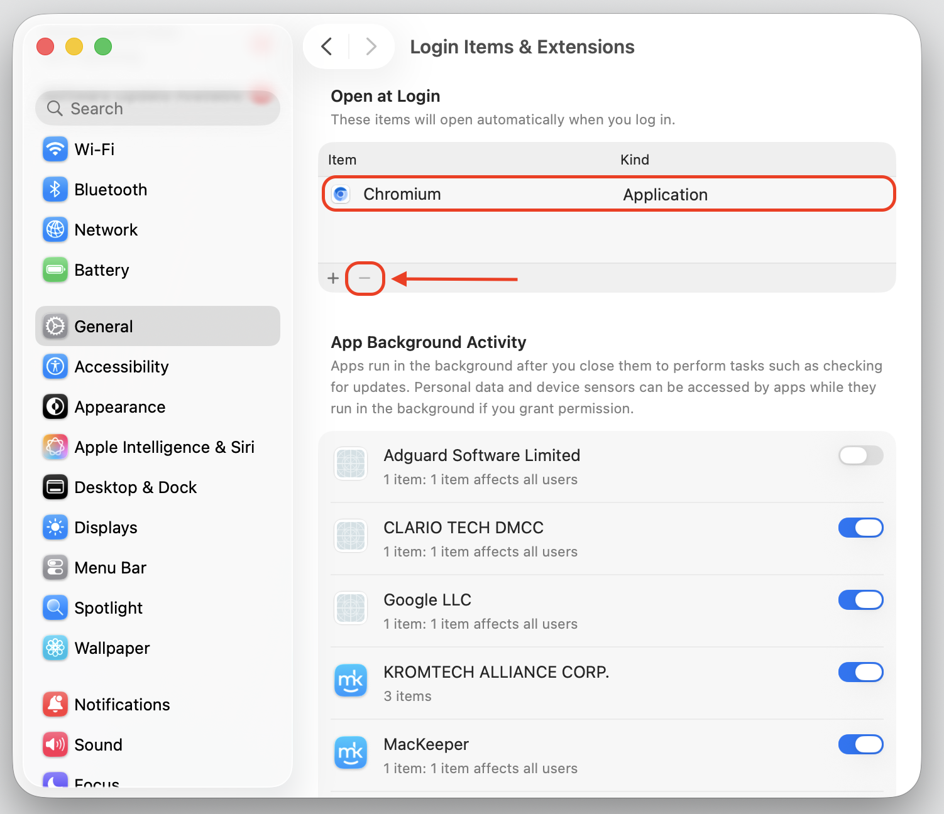Add a login item with plus button

(x=333, y=278)
